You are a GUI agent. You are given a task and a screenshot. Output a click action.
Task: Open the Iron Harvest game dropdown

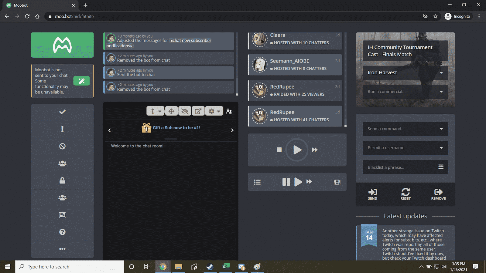(405, 72)
